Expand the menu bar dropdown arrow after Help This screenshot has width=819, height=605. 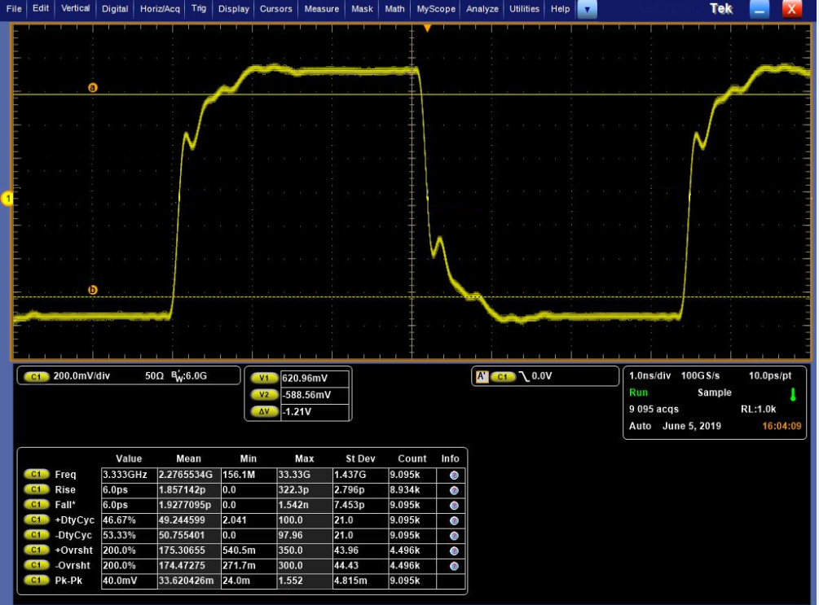(x=588, y=9)
